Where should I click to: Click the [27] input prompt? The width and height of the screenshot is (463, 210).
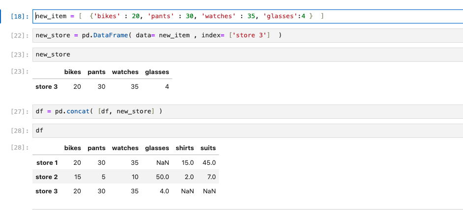click(x=20, y=112)
